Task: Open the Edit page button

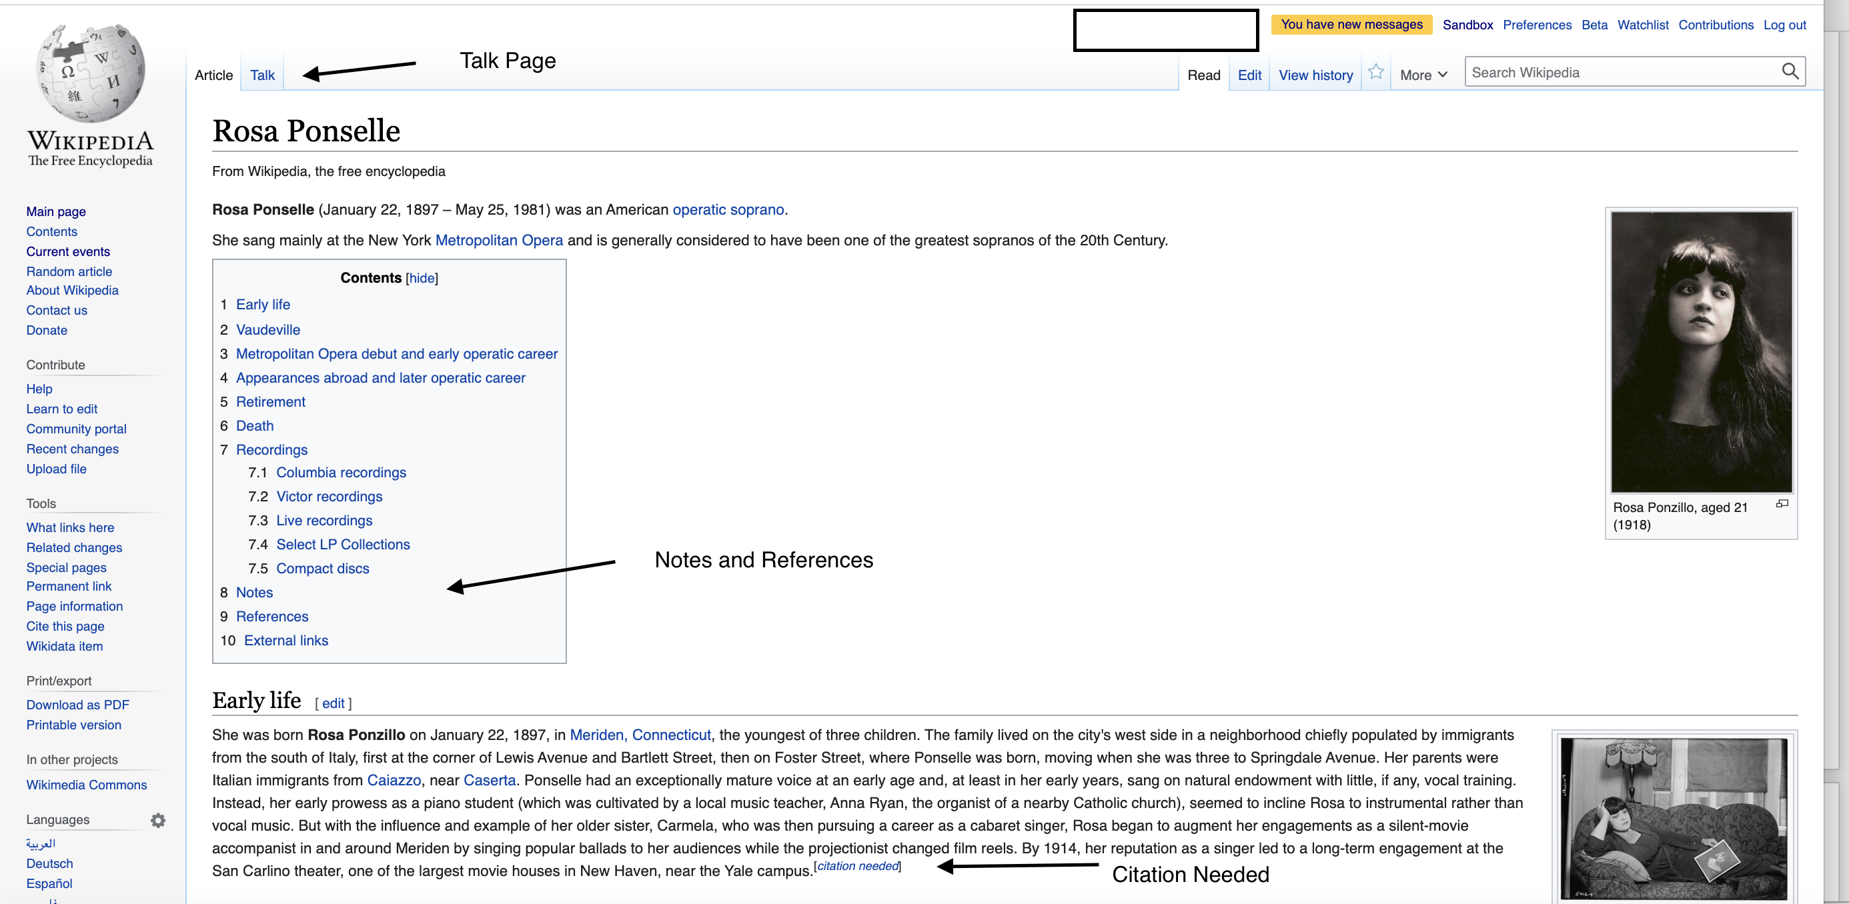Action: pyautogui.click(x=1247, y=74)
